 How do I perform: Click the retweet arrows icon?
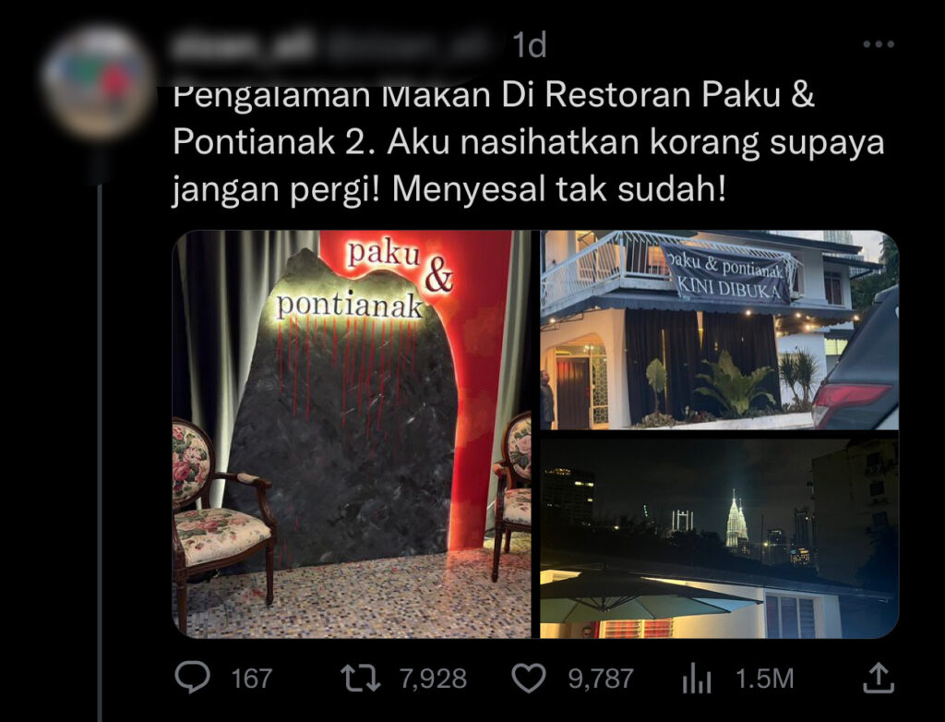[x=361, y=678]
